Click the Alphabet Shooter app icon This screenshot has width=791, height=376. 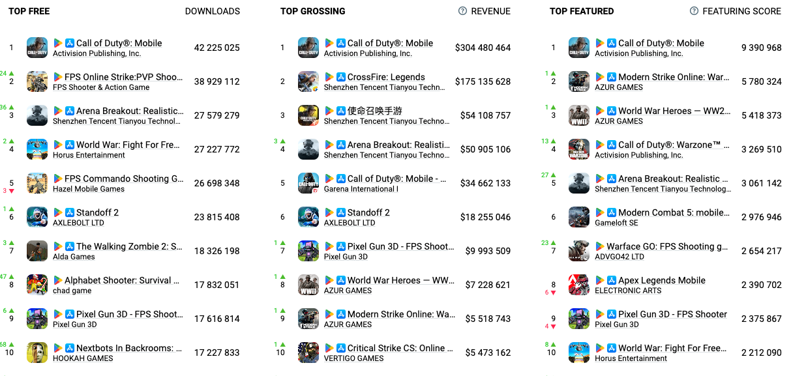[37, 285]
